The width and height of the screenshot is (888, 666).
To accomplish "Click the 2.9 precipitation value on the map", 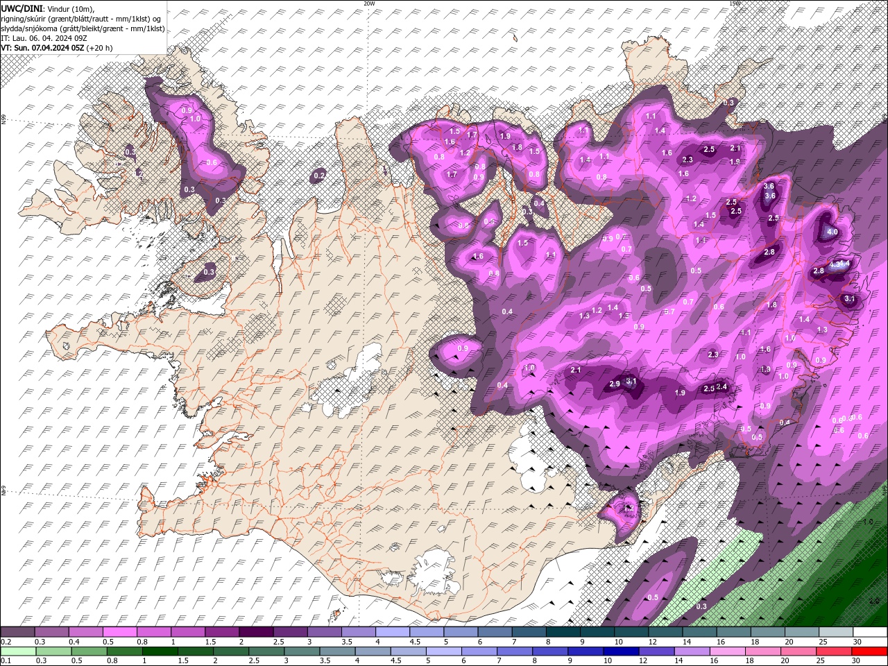I will click(614, 384).
